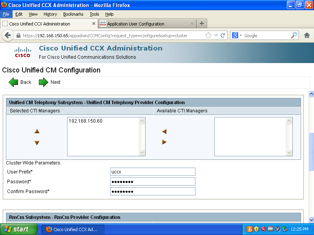314x235 pixels.
Task: Click the padlock site identity icon
Action: [18, 36]
